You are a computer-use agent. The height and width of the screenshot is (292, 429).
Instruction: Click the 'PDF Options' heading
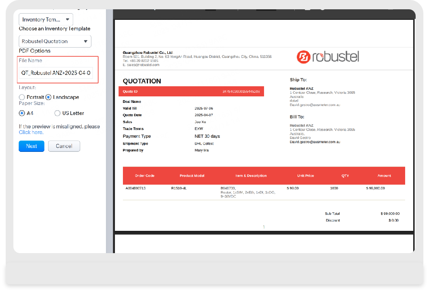click(34, 51)
